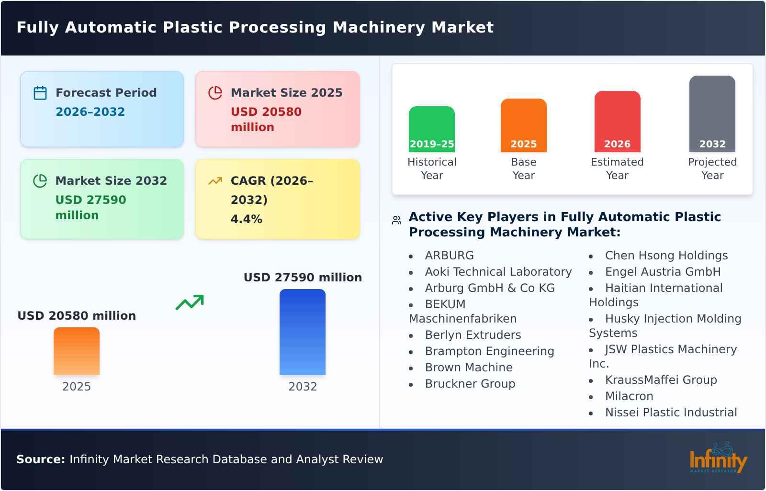Click the Infinity Market Research logo

718,458
